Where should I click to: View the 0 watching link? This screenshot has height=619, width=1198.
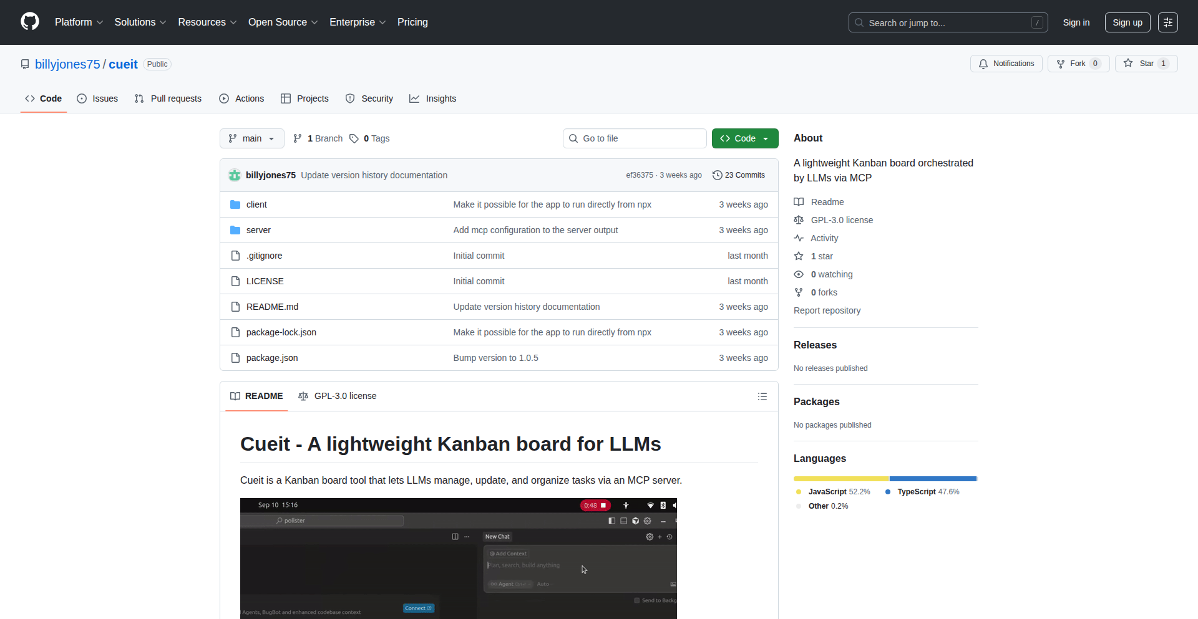pos(824,274)
